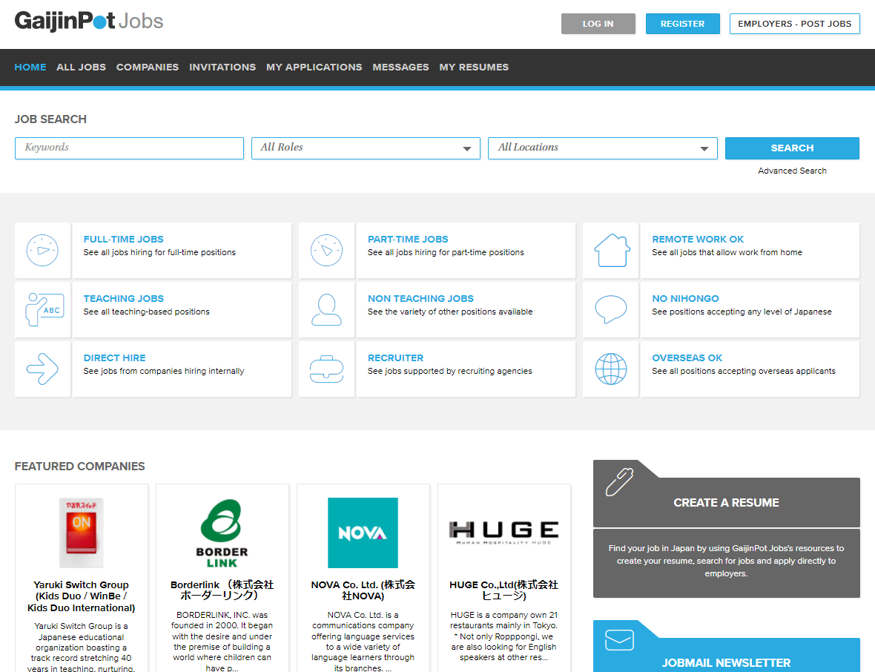Open the NOVA Co. Ltd. company title
This screenshot has width=875, height=672.
(x=363, y=590)
